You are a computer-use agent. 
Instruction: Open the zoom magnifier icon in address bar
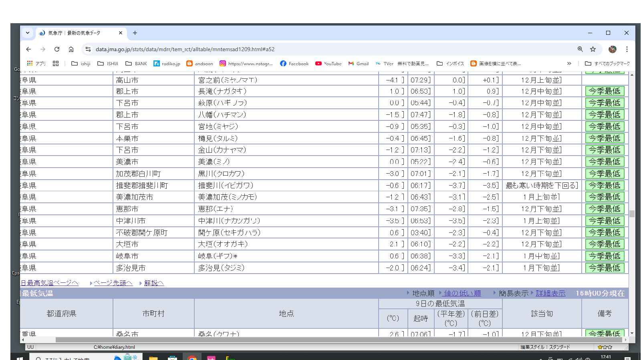click(x=580, y=49)
